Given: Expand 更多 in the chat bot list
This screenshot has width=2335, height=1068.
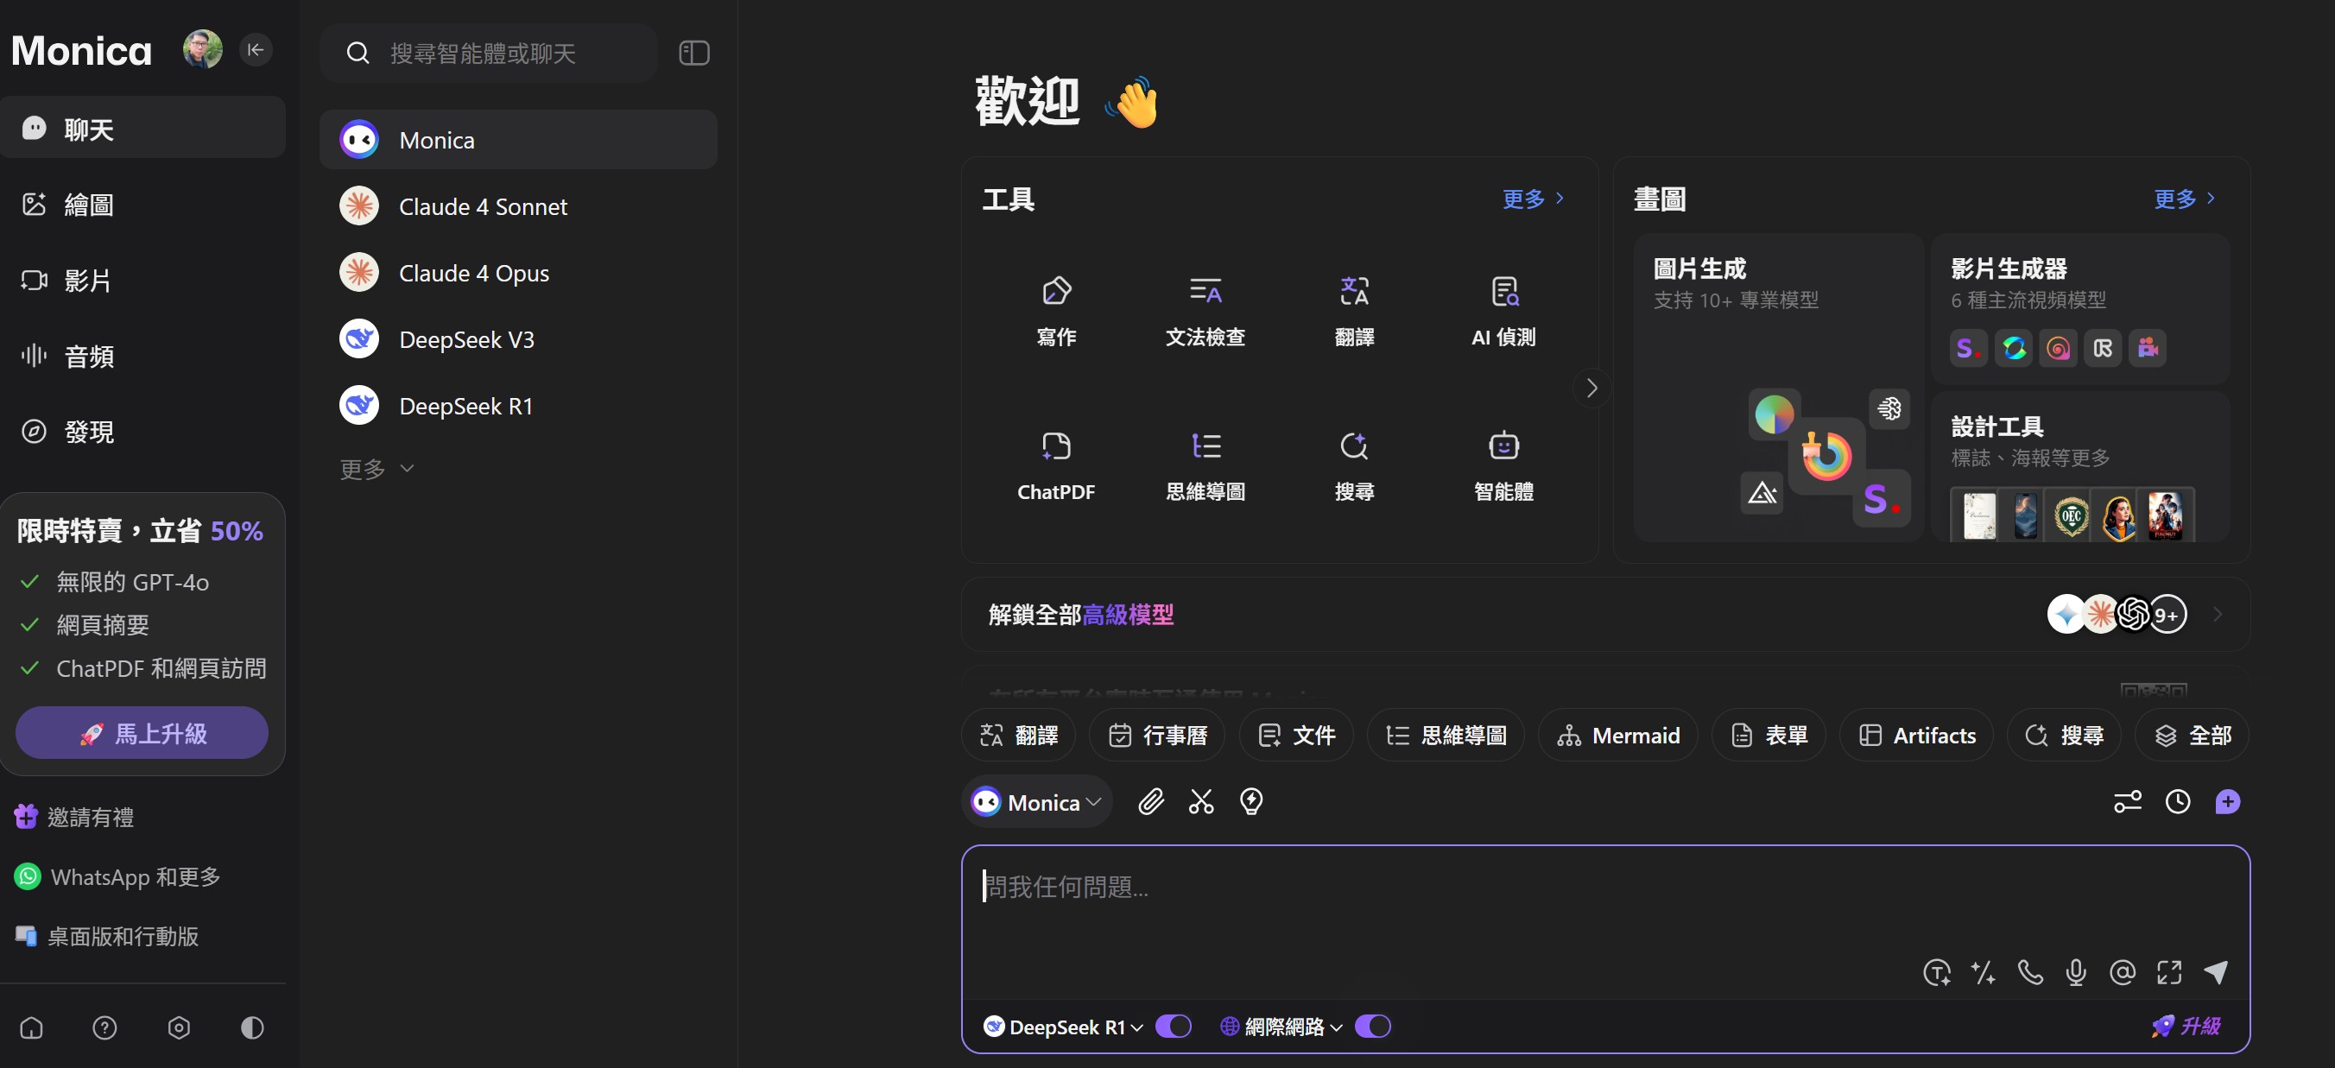Looking at the screenshot, I should click(x=377, y=468).
